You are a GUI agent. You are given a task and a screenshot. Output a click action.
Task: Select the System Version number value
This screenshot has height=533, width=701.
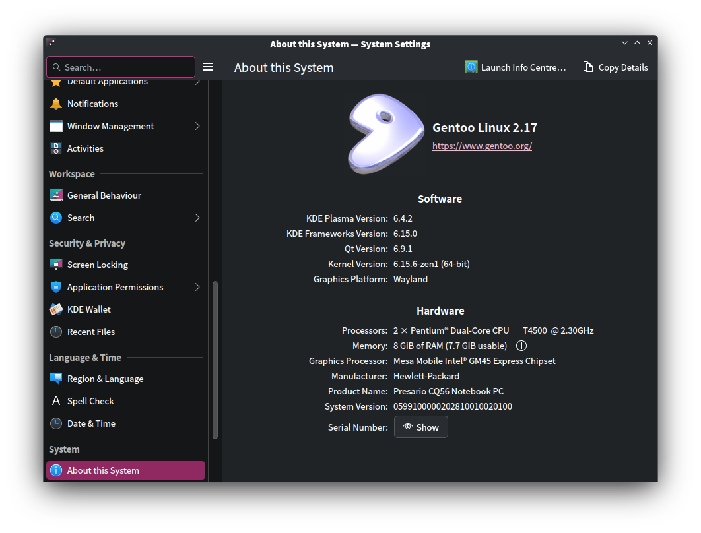(453, 406)
